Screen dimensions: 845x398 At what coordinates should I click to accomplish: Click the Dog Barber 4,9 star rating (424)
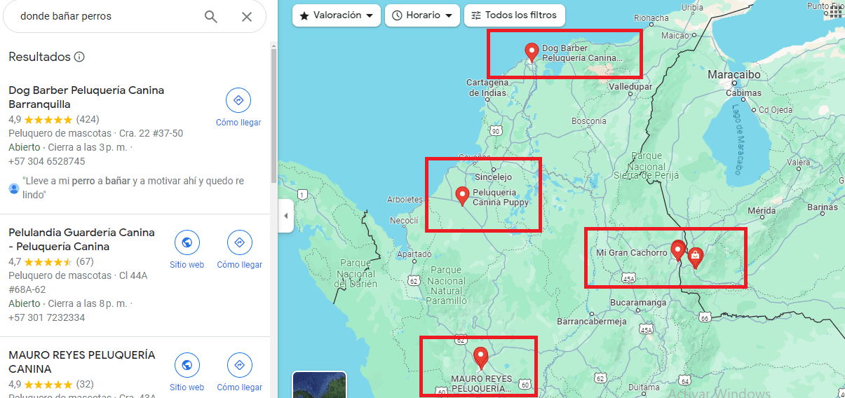pyautogui.click(x=54, y=119)
